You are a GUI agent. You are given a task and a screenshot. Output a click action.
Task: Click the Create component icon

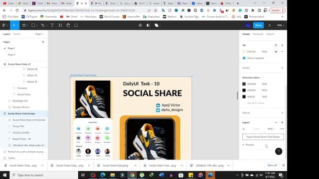point(140,25)
